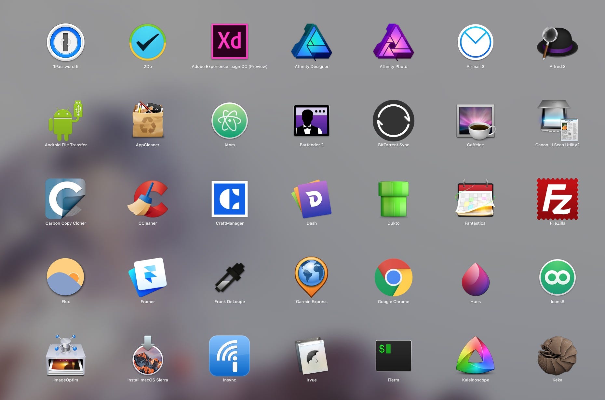Image resolution: width=605 pixels, height=400 pixels.
Task: Open the Insync icon
Action: tap(230, 356)
